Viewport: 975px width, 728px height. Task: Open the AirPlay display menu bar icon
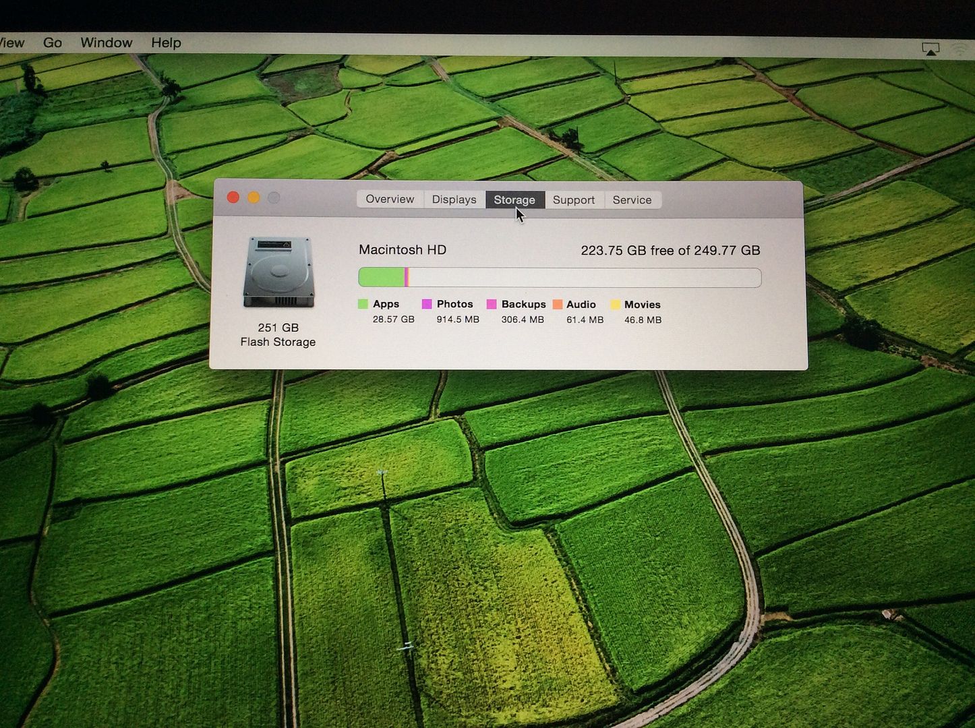(930, 49)
